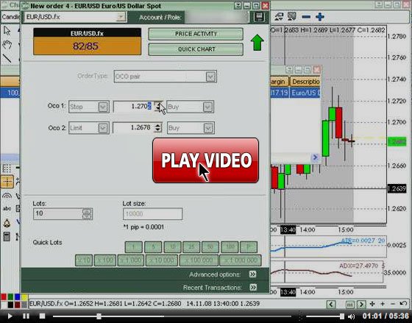Select the line drawing tool
Screen dimensions: 412x323
7,58
